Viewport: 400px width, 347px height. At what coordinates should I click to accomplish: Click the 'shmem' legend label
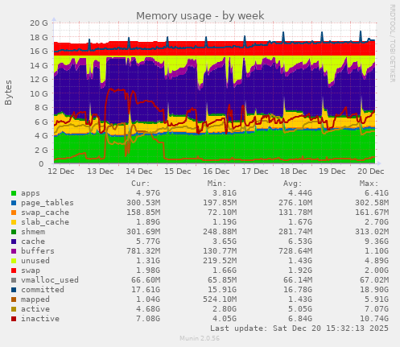tap(33, 232)
